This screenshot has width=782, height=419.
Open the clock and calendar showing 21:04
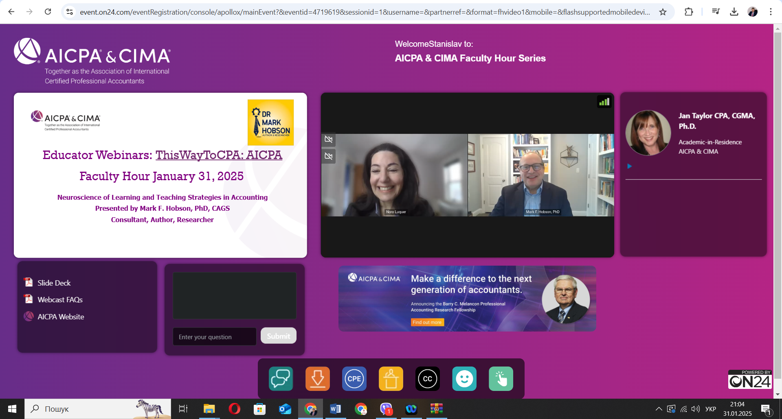coord(737,409)
